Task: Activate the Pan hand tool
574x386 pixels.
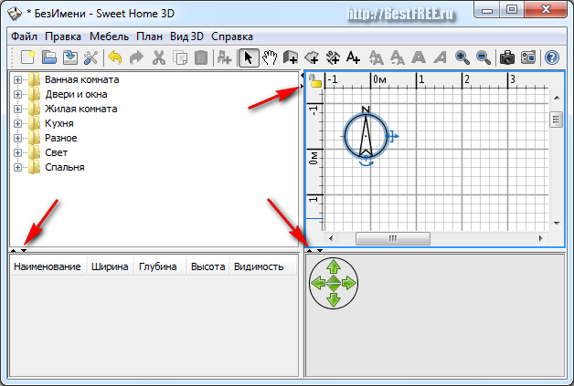Action: pyautogui.click(x=270, y=57)
